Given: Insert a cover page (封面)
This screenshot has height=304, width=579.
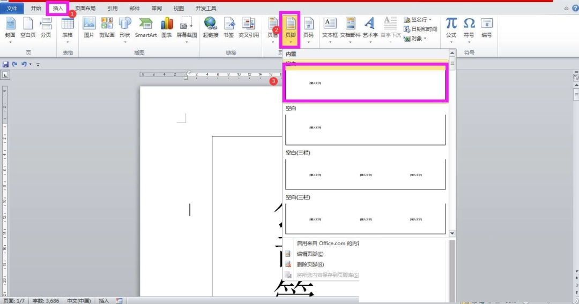Looking at the screenshot, I should (10, 28).
